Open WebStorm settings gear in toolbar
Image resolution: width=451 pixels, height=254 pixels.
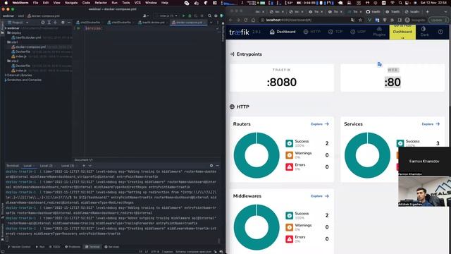(x=216, y=16)
